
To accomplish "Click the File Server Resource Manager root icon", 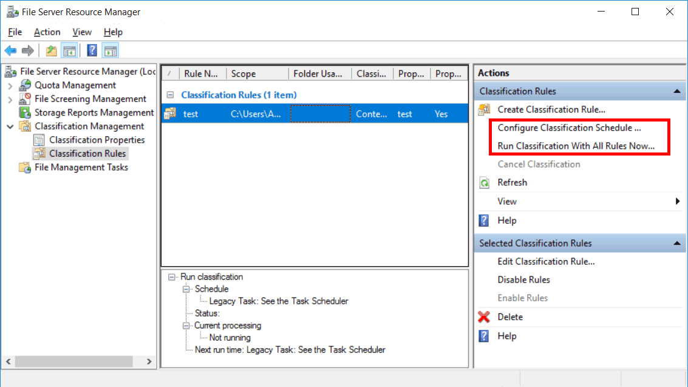I will click(x=11, y=72).
